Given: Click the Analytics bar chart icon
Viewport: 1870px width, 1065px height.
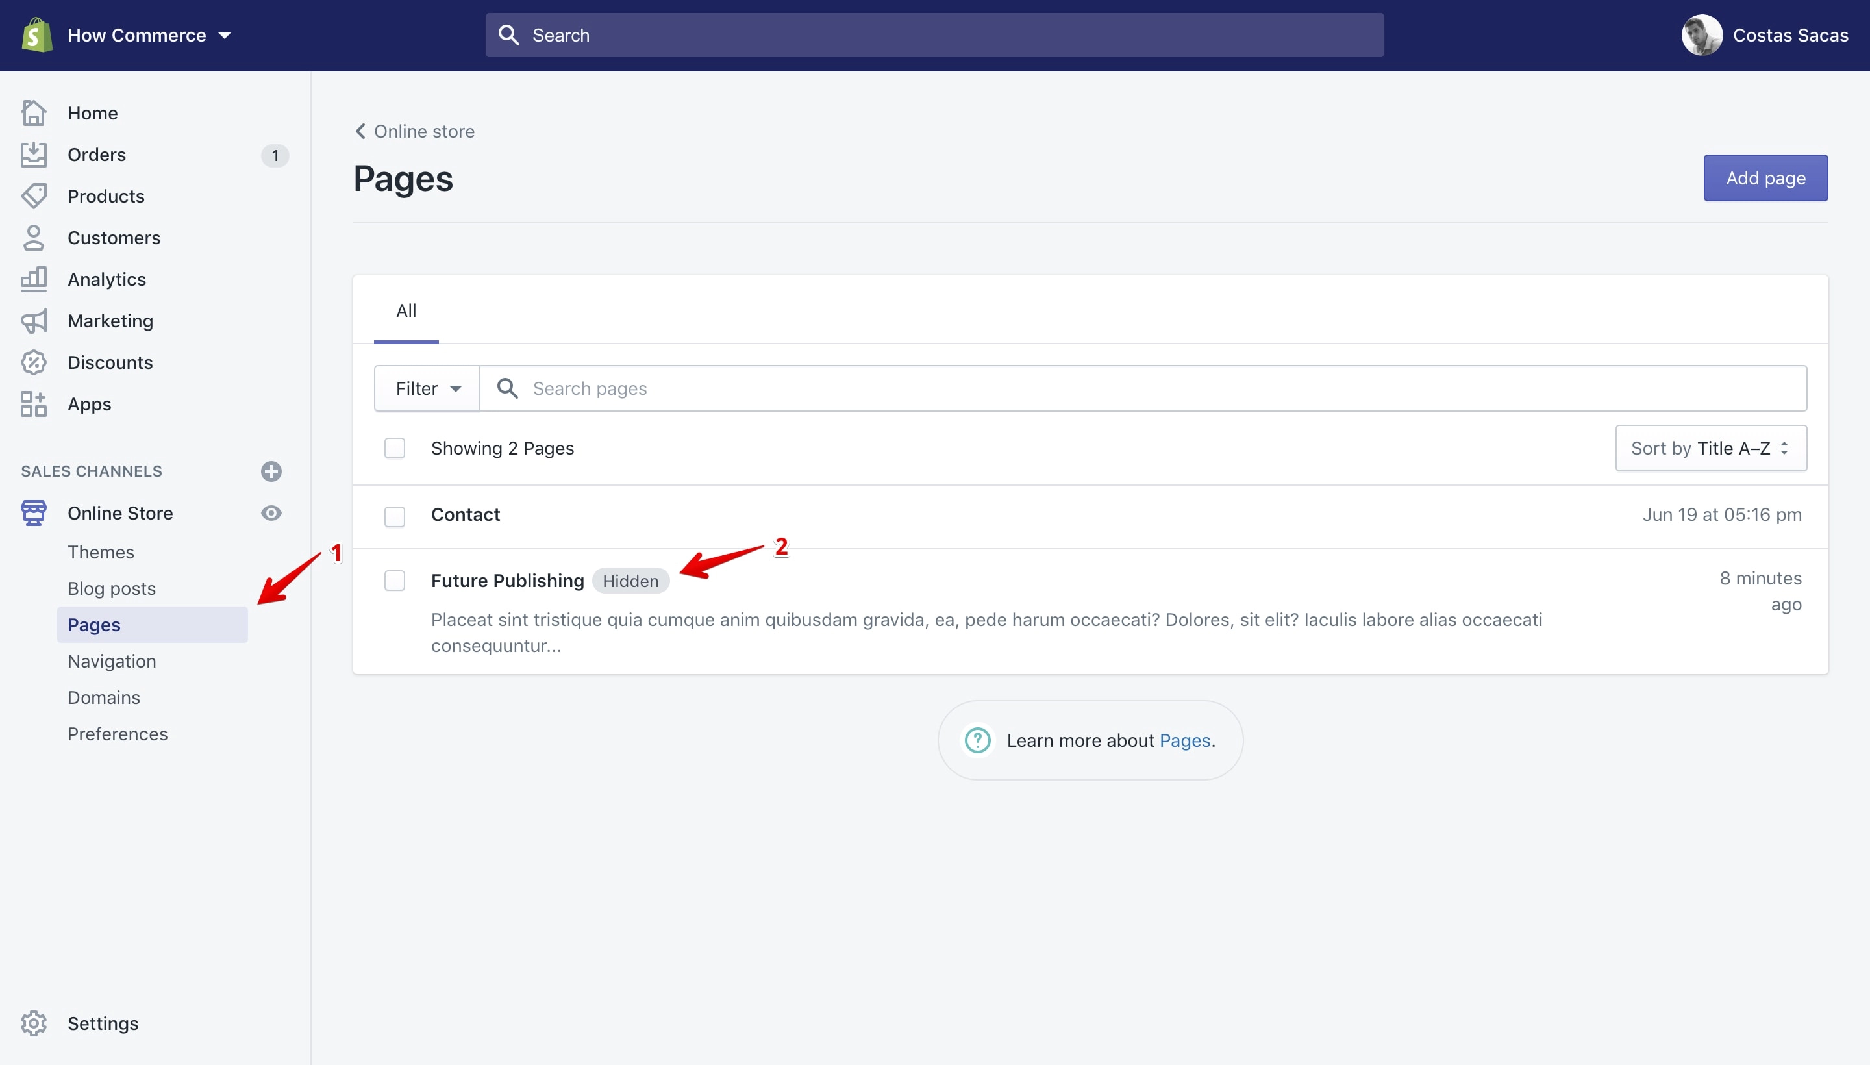Looking at the screenshot, I should click(34, 279).
